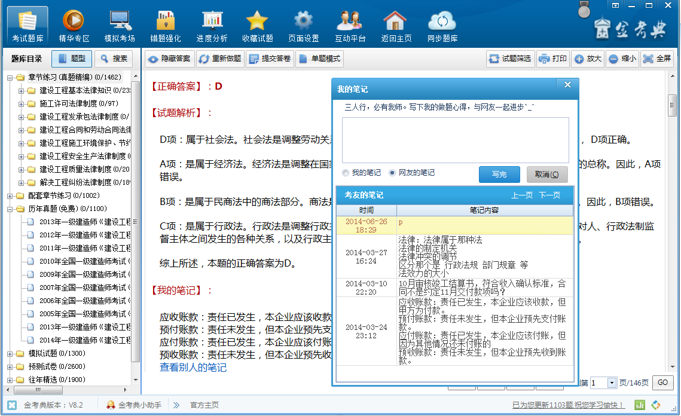
Task: Click the 打印 print button
Action: [x=552, y=59]
